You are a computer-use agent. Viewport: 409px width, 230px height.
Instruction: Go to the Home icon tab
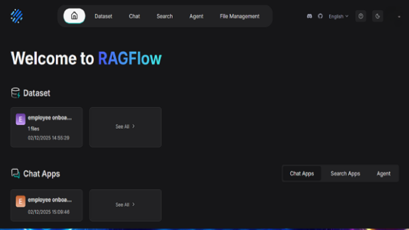click(x=74, y=16)
